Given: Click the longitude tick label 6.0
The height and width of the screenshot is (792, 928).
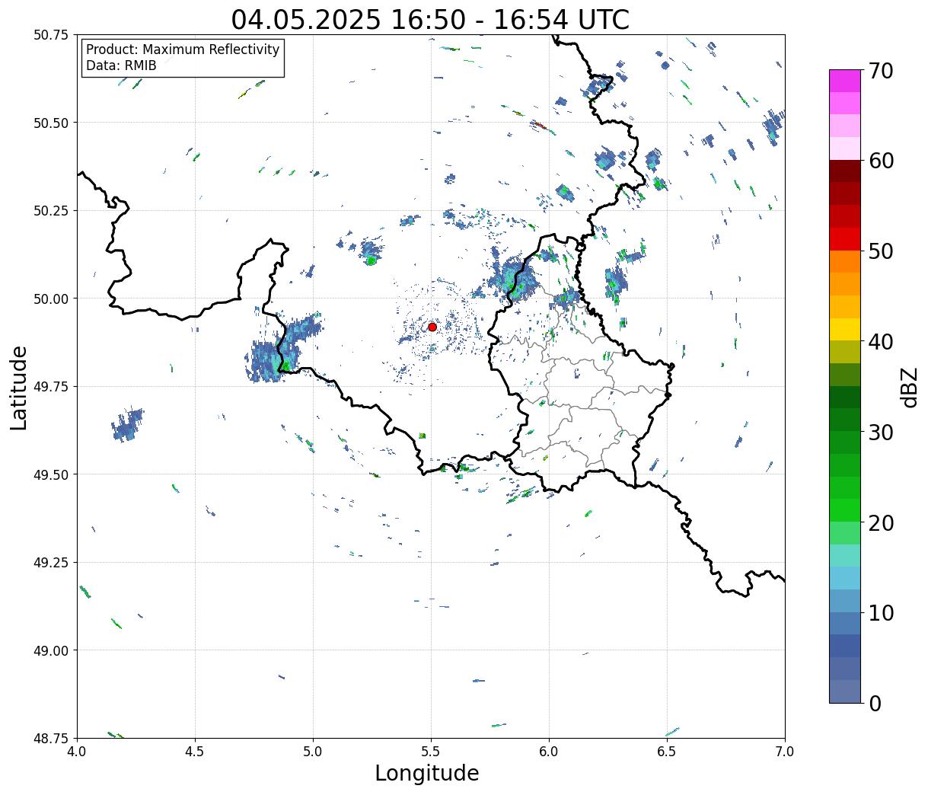Looking at the screenshot, I should click(549, 752).
